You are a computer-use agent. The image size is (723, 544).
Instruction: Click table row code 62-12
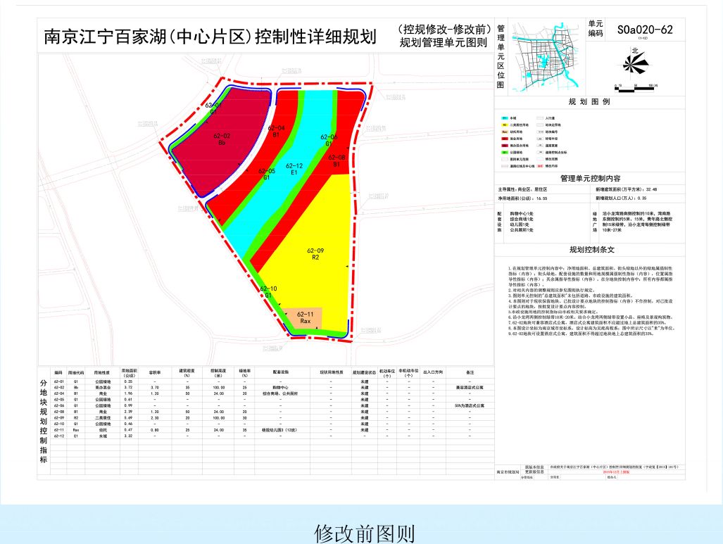point(58,436)
